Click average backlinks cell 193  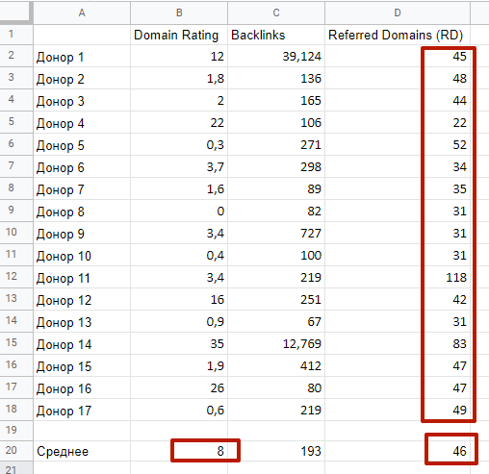point(276,451)
